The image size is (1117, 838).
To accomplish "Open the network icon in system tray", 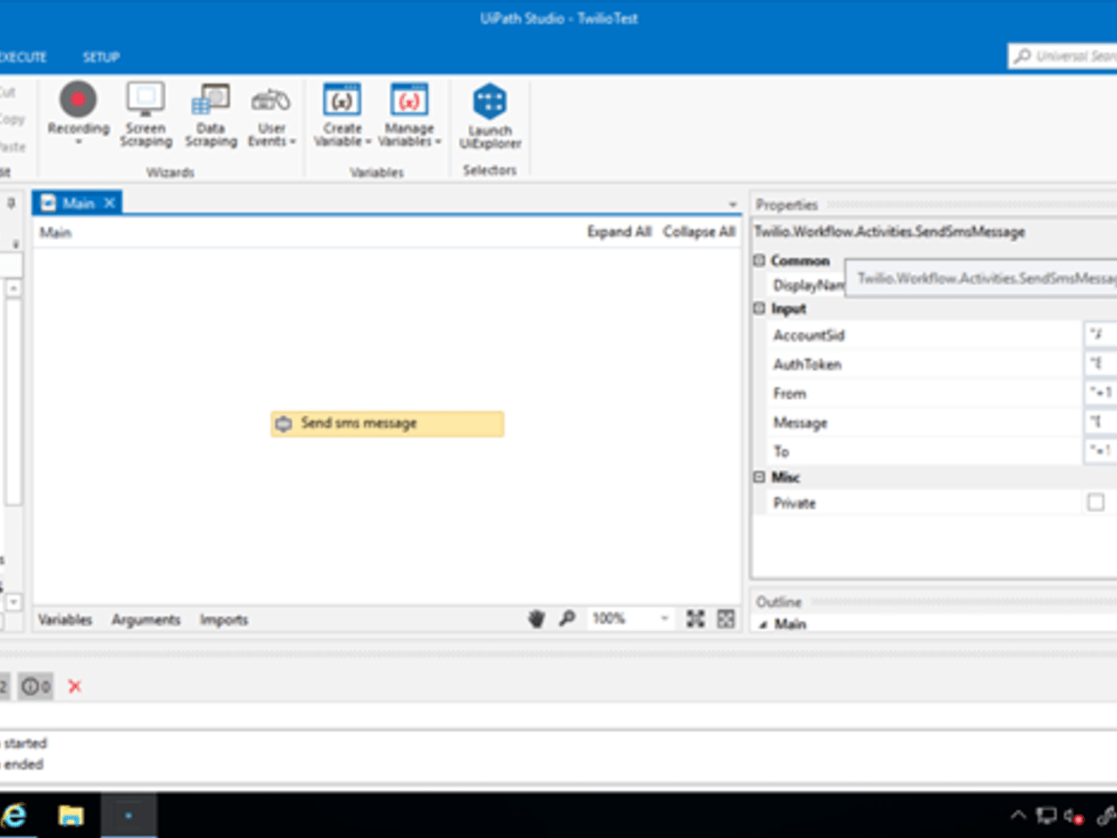I will pos(1046,816).
